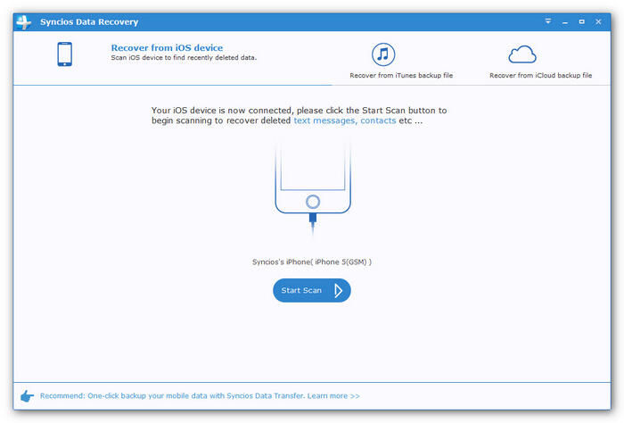Screen dimensions: 624x423
Task: Click the play arrow on Start Scan
Action: coord(338,290)
